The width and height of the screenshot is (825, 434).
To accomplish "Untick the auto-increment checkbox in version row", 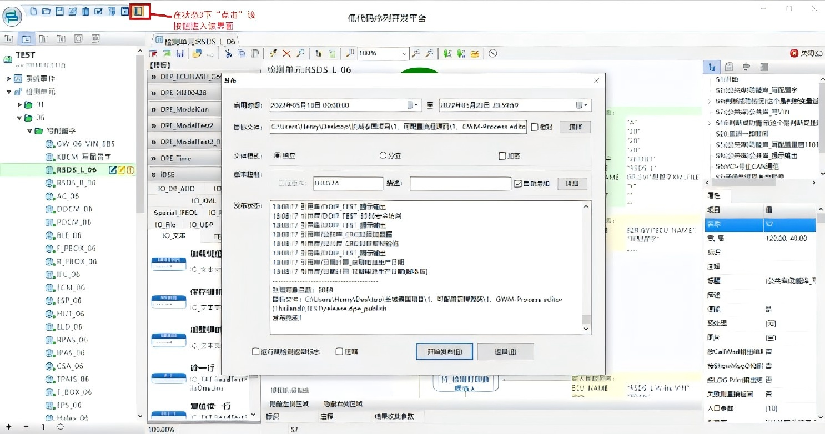I will tap(518, 184).
